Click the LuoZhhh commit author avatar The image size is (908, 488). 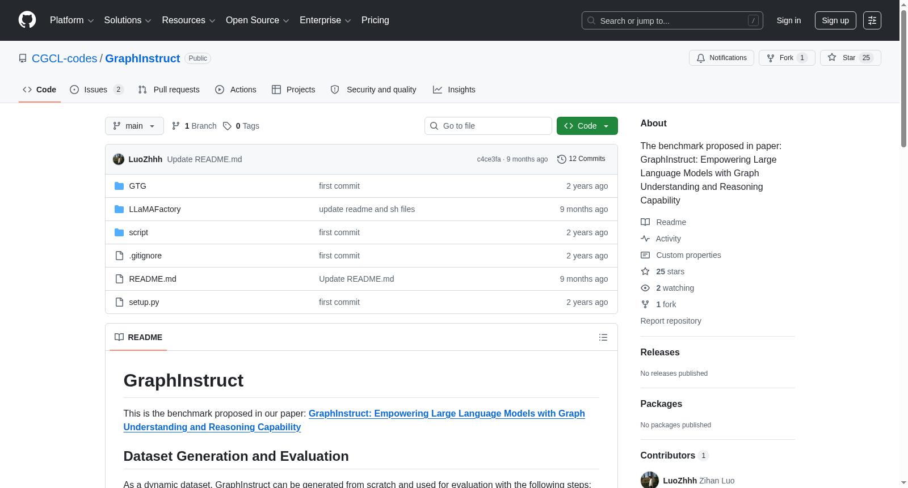tap(119, 159)
